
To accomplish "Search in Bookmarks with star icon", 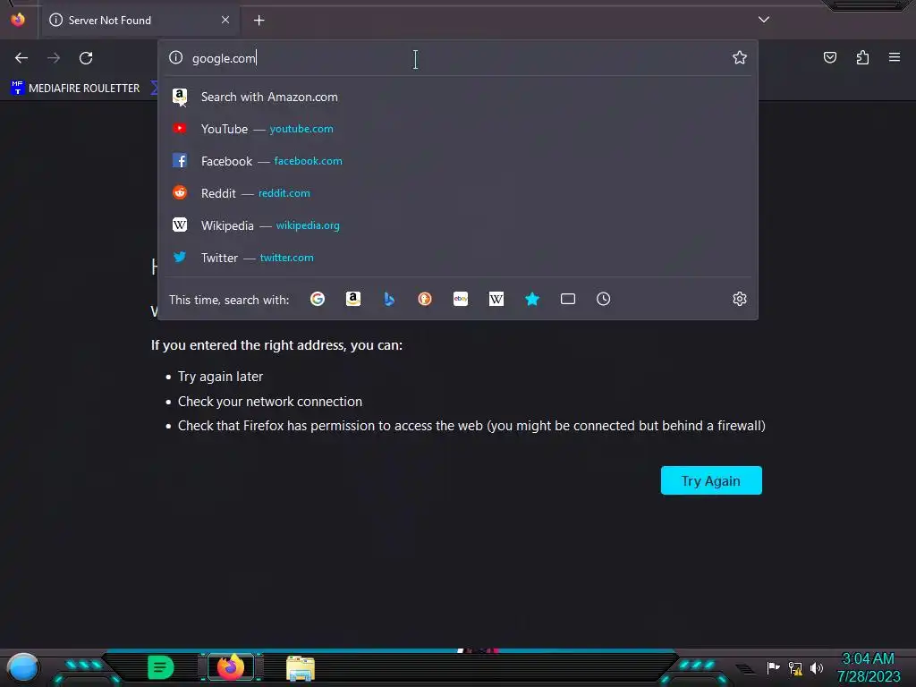I will pos(532,299).
